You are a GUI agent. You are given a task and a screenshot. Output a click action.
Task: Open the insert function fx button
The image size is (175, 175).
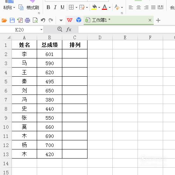pyautogui.click(x=69, y=29)
